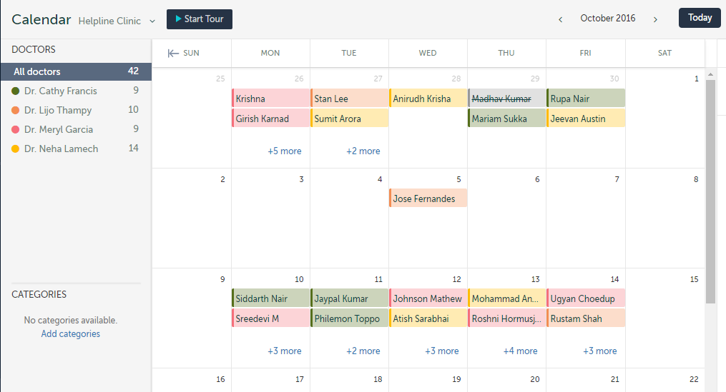Click the green dot for Dr. Cathy Francis
The width and height of the screenshot is (726, 392).
[16, 91]
